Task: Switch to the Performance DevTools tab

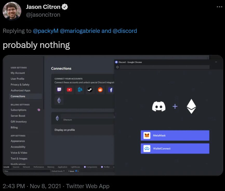Action: coord(39,167)
